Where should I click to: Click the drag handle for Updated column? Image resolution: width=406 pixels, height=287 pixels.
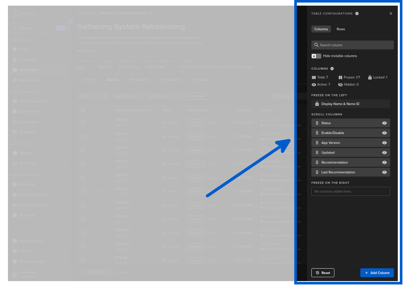click(317, 153)
